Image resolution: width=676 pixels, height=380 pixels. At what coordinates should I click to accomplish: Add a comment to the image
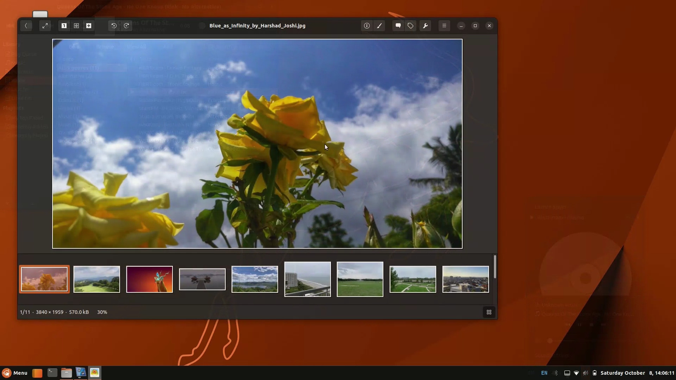coord(398,25)
